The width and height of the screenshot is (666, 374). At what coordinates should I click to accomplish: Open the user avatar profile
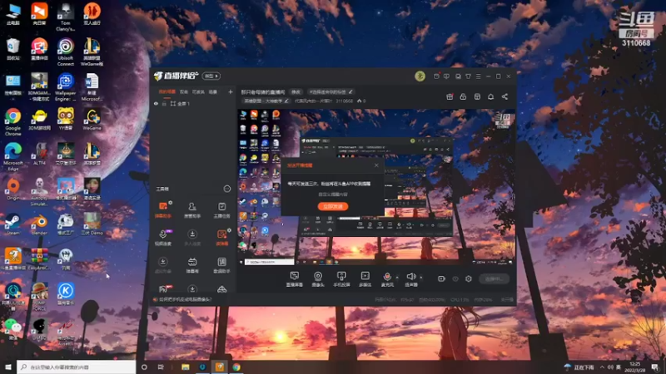(420, 76)
